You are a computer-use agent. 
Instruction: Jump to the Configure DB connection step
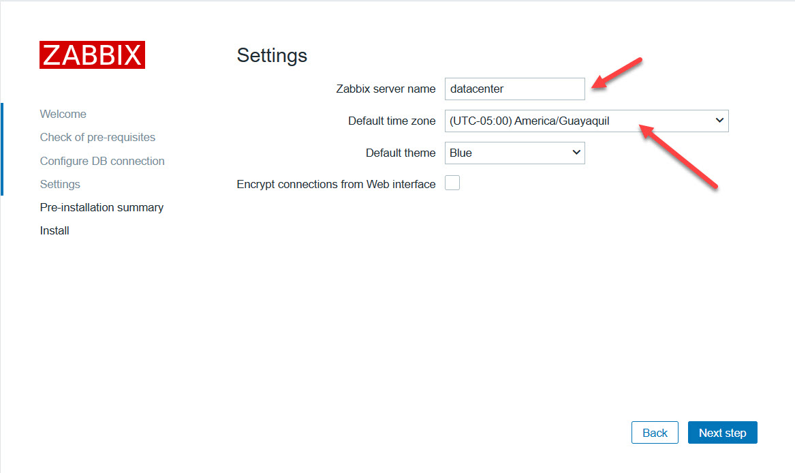click(102, 161)
